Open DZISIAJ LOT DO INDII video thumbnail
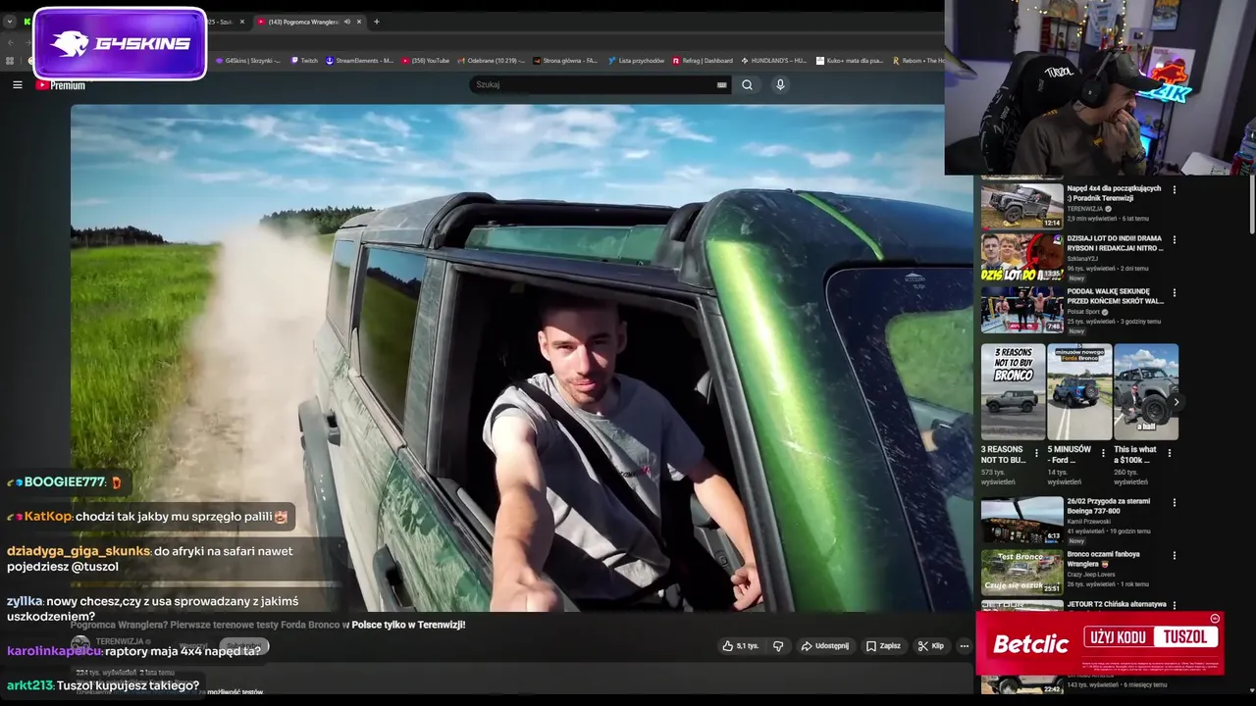Screen dimensions: 1256x706 (x=1021, y=257)
